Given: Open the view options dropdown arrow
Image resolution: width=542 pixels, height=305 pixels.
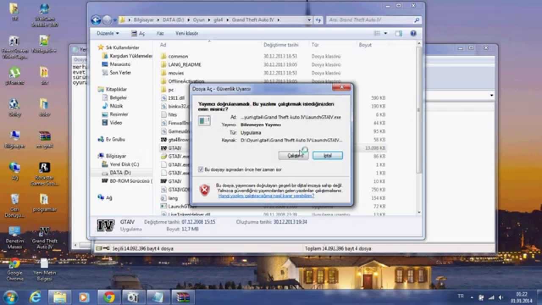Looking at the screenshot, I should pyautogui.click(x=386, y=33).
